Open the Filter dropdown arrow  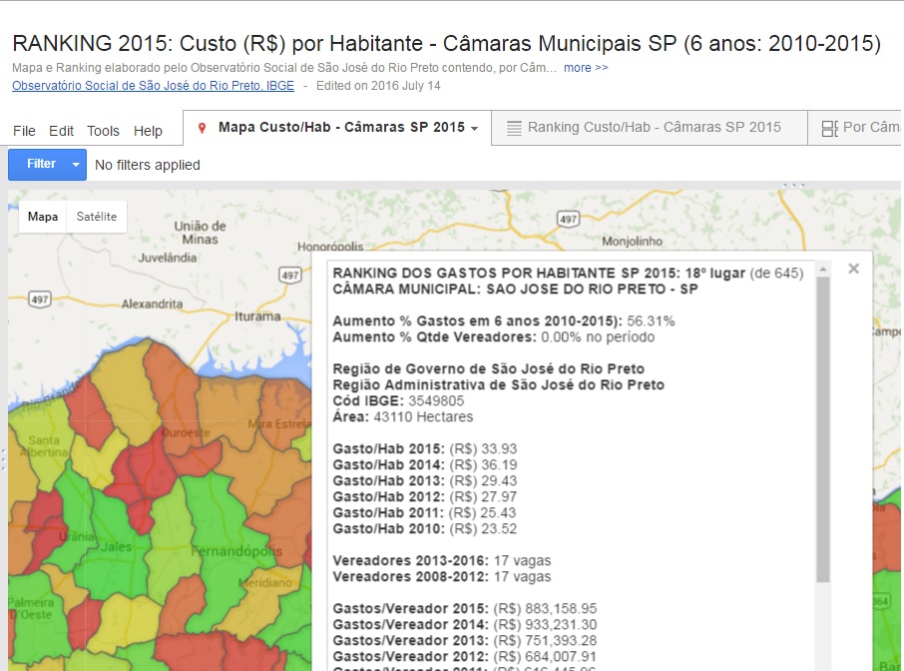[x=77, y=165]
